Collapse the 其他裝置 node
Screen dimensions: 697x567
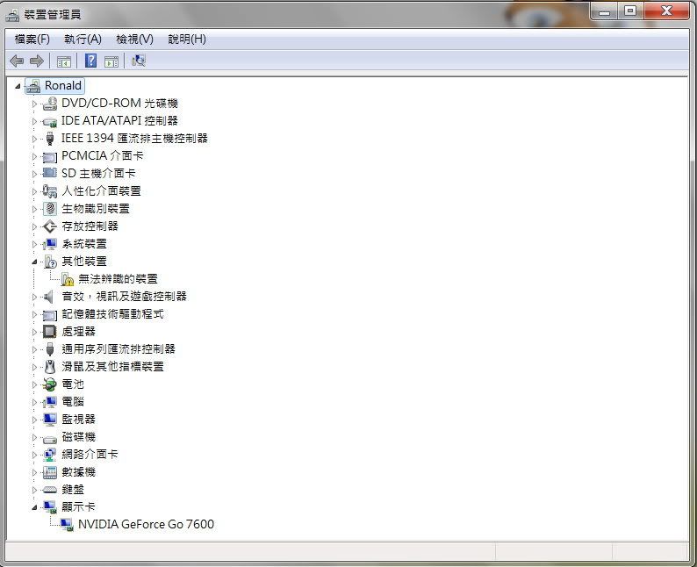pyautogui.click(x=34, y=262)
